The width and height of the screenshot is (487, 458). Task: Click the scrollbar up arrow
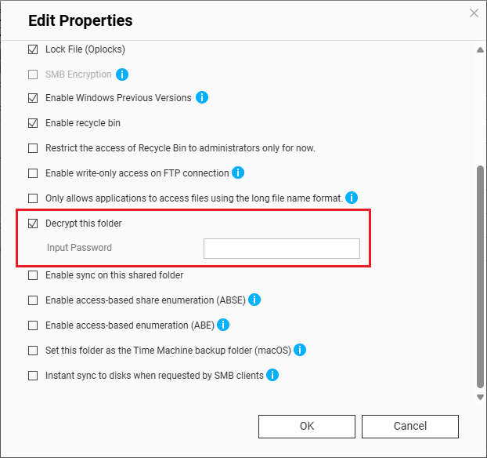480,50
